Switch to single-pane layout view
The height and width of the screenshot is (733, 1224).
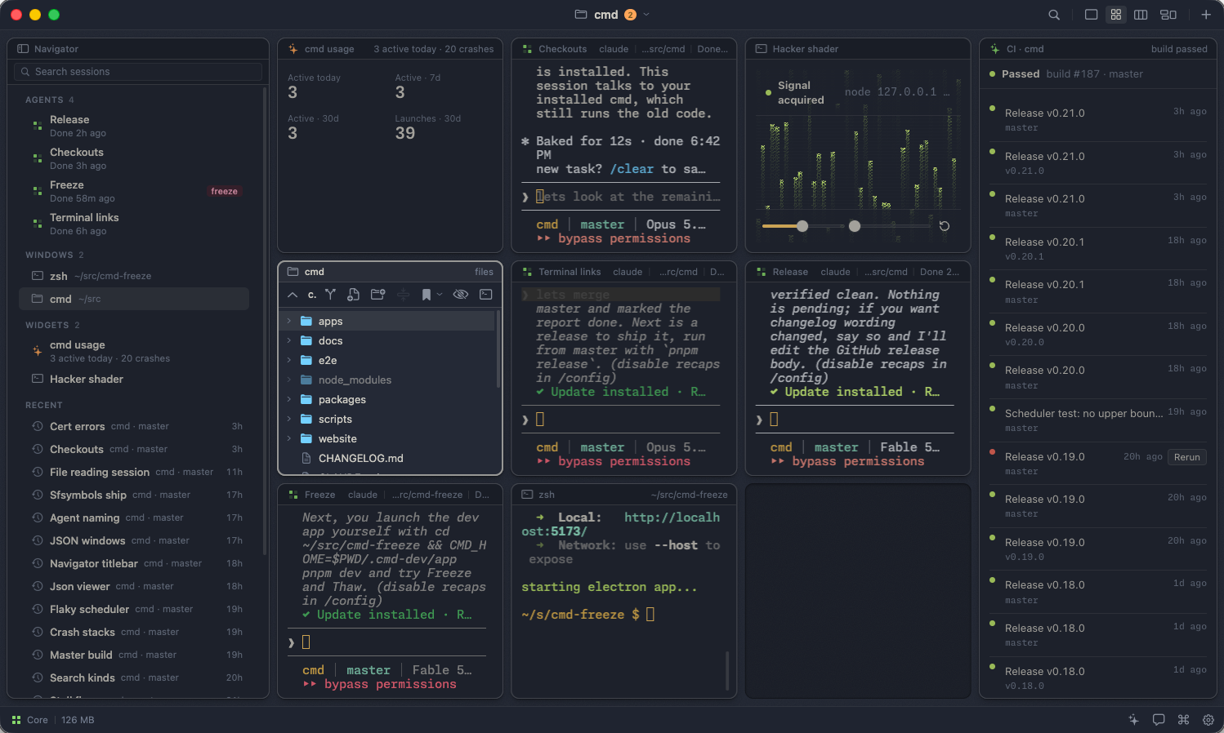(1091, 15)
